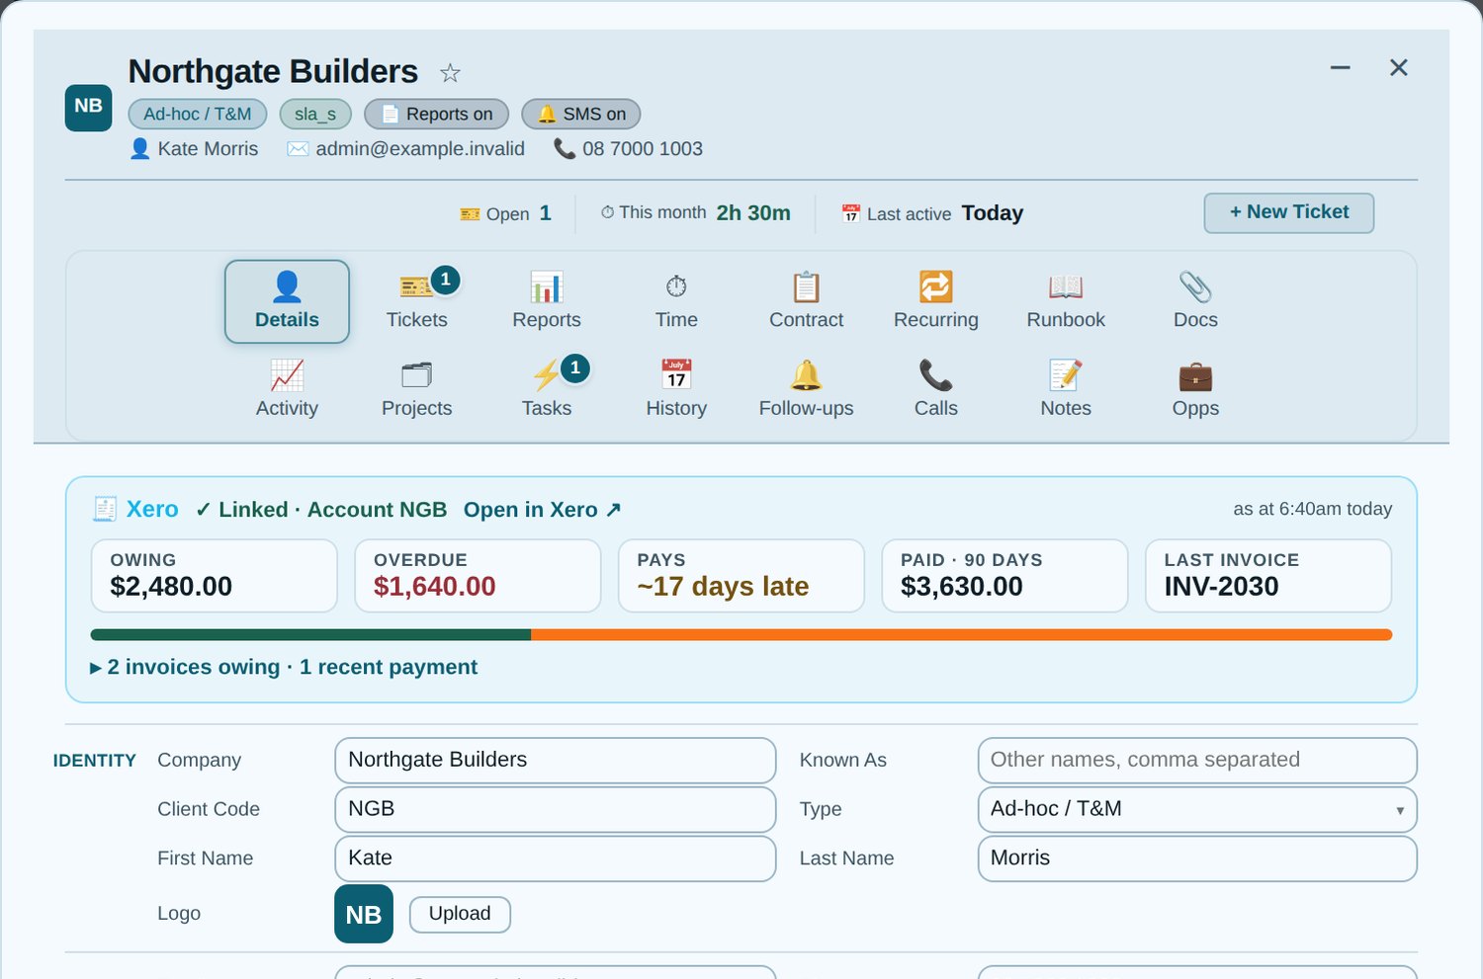Open the Tasks section

click(x=547, y=389)
